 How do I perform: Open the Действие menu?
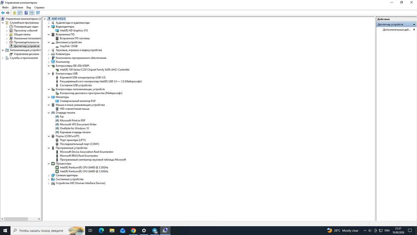(x=17, y=8)
